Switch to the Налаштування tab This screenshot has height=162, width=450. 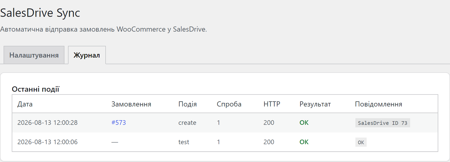34,55
